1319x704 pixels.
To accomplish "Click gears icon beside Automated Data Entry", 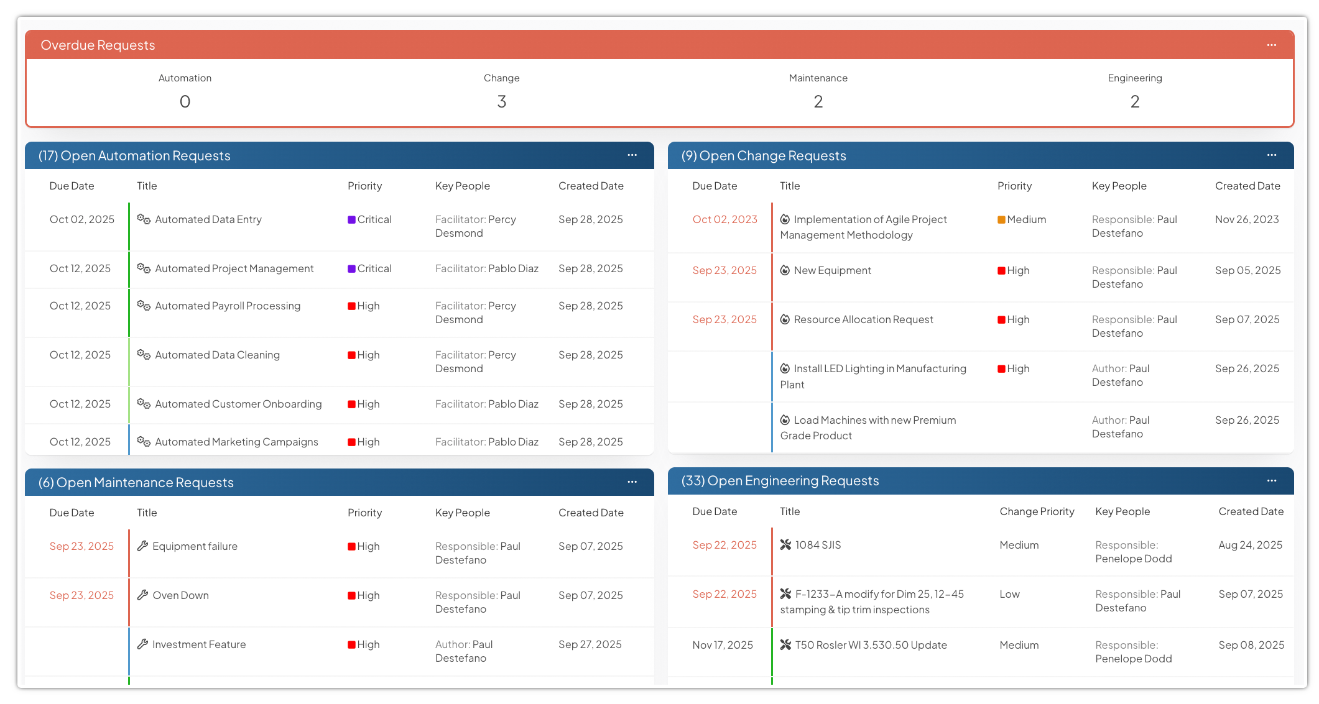I will click(144, 219).
